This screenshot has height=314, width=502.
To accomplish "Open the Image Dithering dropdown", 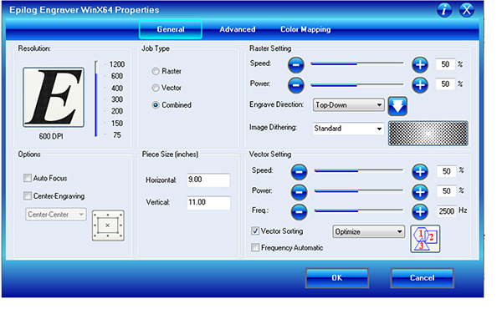I will pyautogui.click(x=348, y=129).
